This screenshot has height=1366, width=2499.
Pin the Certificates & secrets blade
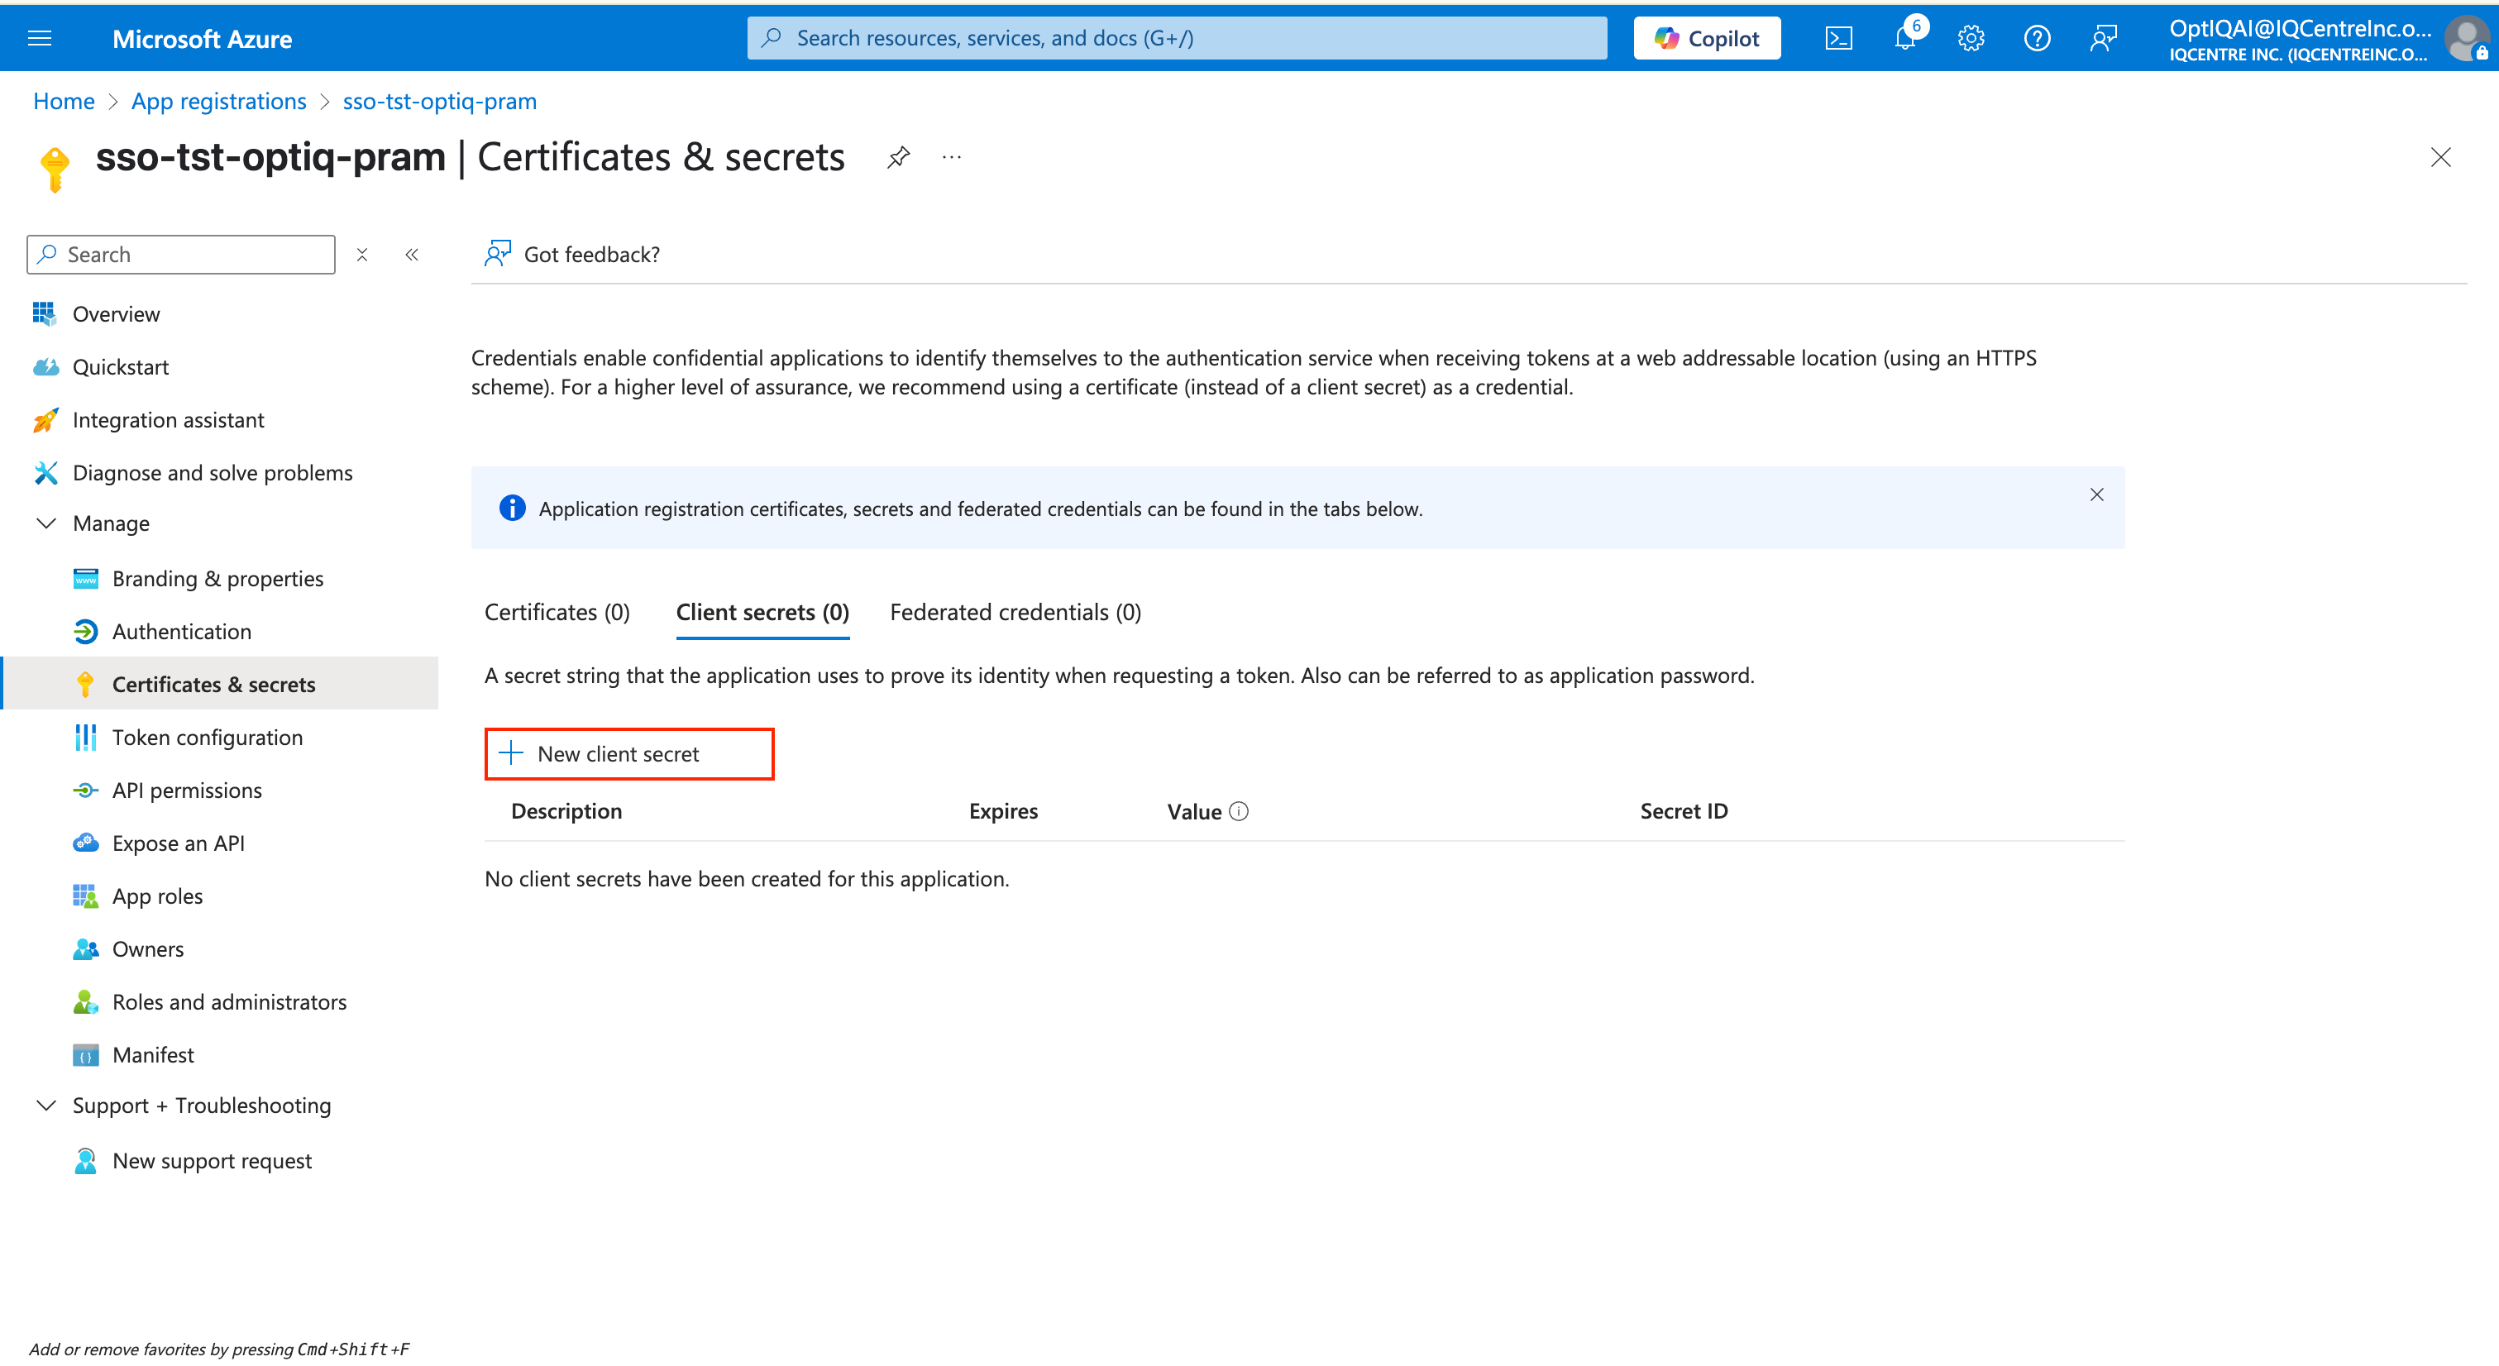[x=898, y=157]
